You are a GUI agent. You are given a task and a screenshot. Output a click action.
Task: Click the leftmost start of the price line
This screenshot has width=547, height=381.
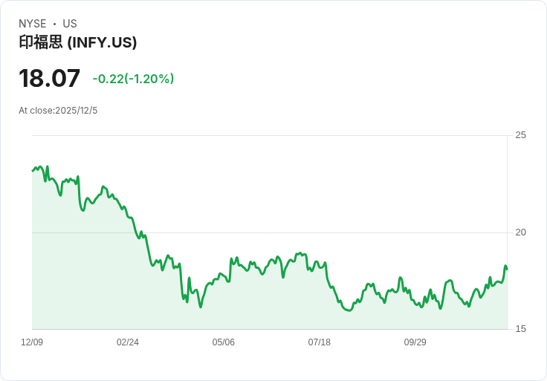pos(33,171)
